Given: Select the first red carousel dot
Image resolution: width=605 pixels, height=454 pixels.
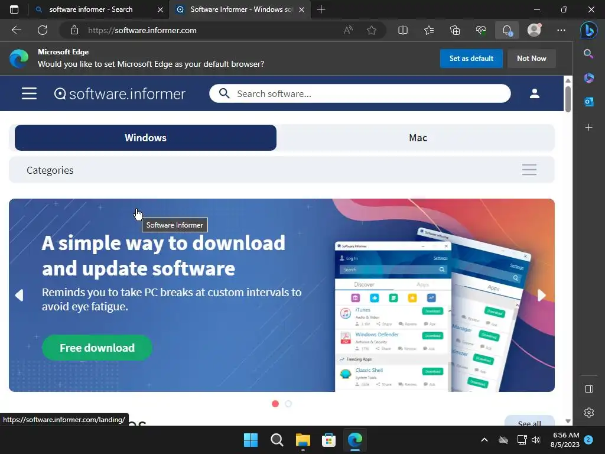Looking at the screenshot, I should [275, 404].
